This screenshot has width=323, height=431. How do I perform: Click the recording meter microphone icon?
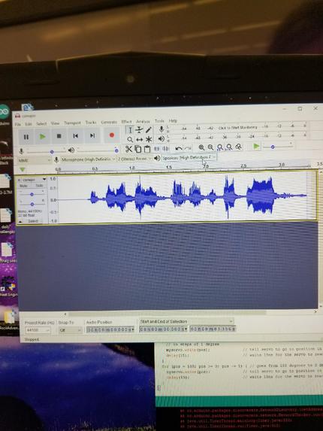click(x=161, y=129)
